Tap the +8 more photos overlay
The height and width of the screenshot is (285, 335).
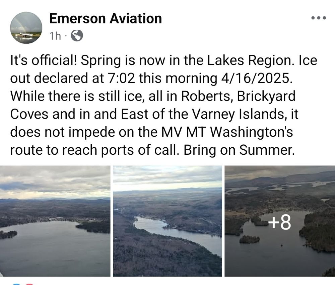[x=280, y=223]
